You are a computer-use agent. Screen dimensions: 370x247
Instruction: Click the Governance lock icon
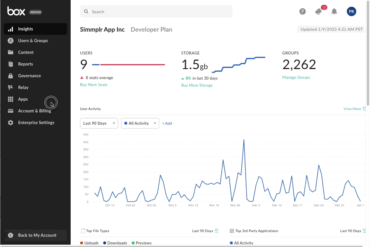(11, 76)
